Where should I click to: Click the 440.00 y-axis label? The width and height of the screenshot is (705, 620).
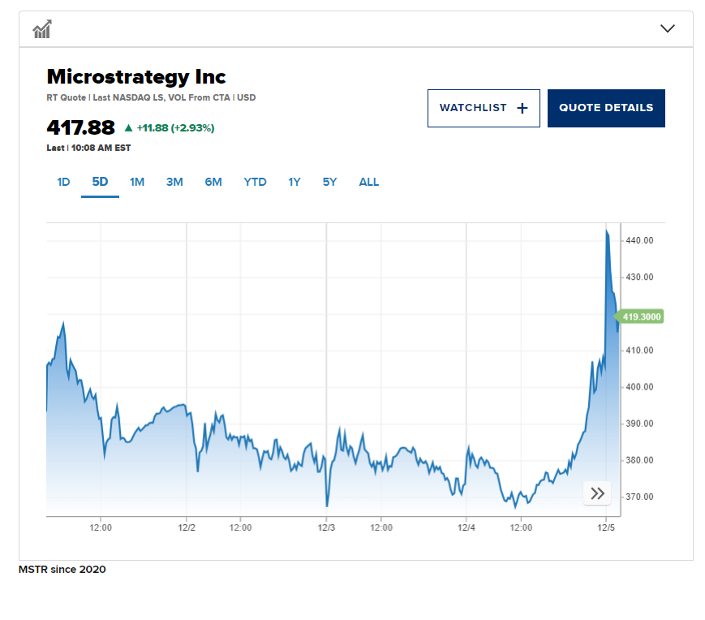click(x=639, y=240)
